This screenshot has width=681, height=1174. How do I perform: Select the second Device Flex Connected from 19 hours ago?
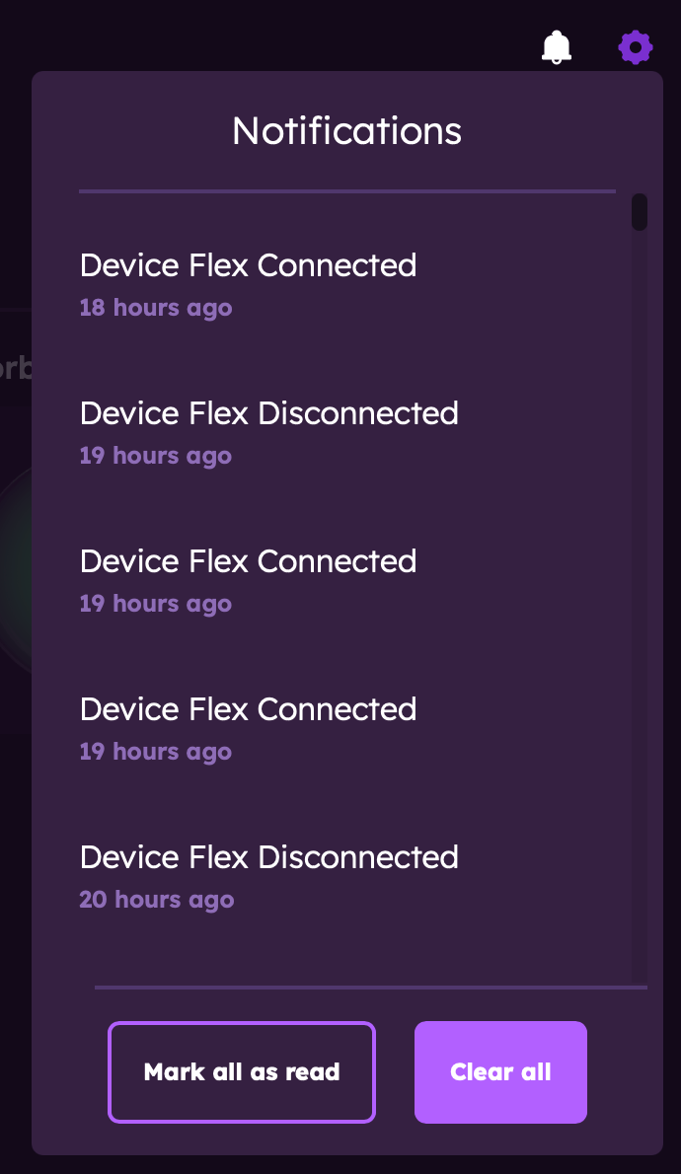(x=248, y=708)
